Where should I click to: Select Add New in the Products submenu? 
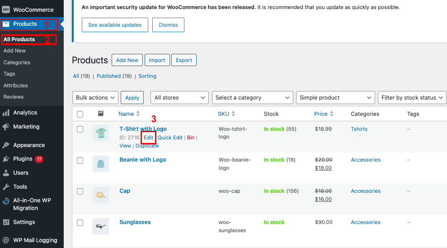[x=14, y=51]
